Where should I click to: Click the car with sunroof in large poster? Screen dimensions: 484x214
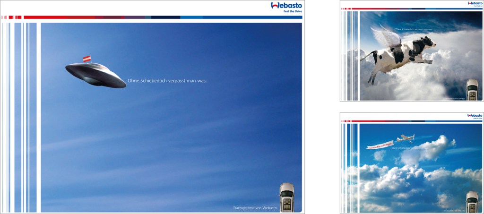coord(286,197)
